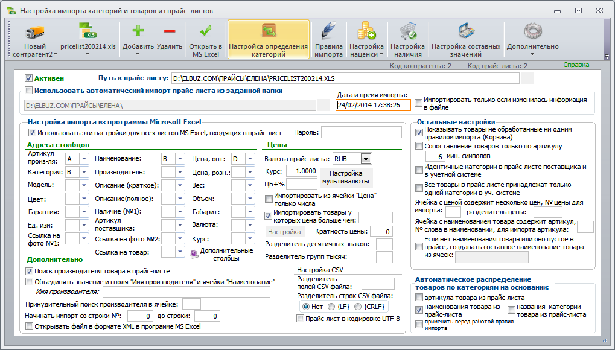Click the до строки input field
The height and width of the screenshot is (350, 615).
click(x=207, y=316)
